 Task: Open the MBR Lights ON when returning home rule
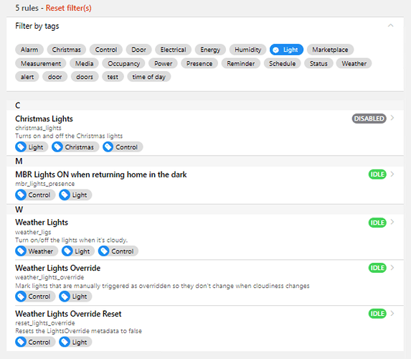pos(205,185)
